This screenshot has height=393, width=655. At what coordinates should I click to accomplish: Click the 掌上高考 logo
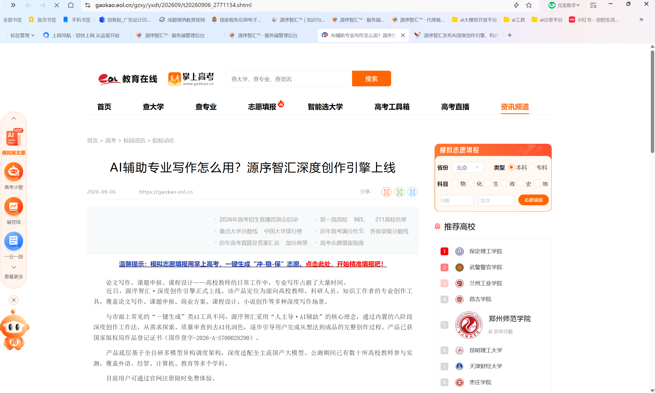[191, 79]
